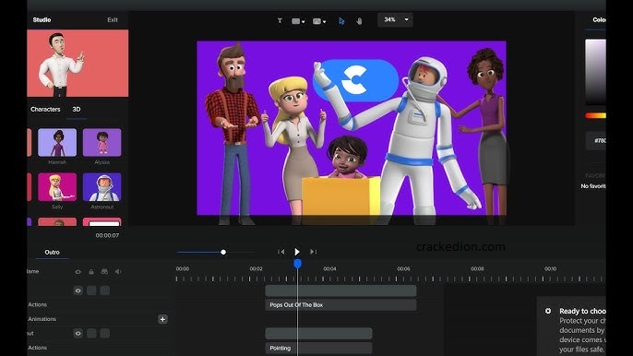Toggle eye visibility of the lower track
The height and width of the screenshot is (356, 633).
[x=78, y=333]
